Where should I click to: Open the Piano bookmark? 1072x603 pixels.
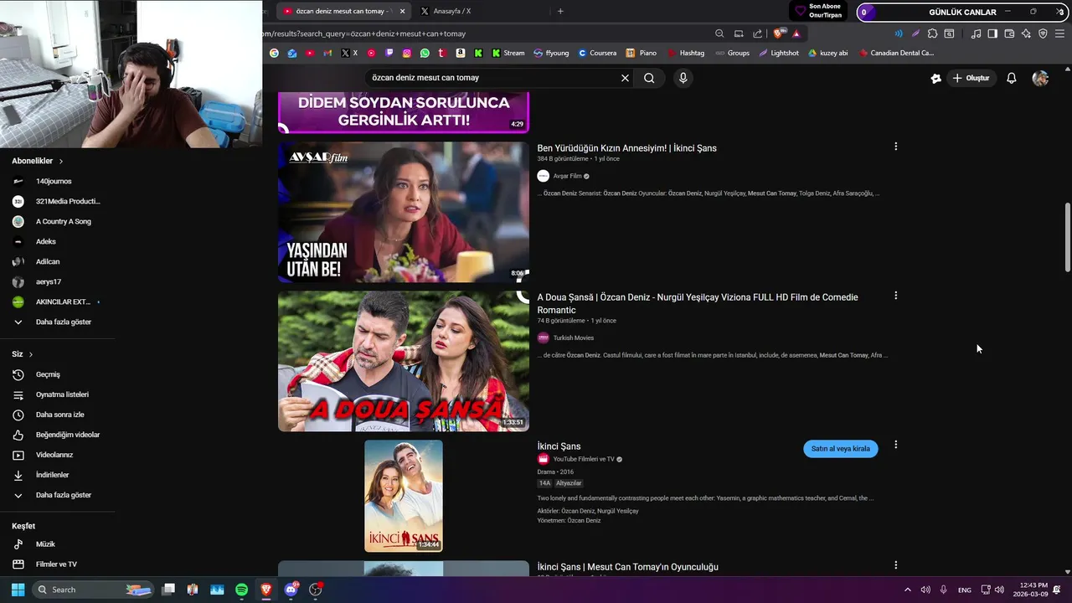coord(641,53)
